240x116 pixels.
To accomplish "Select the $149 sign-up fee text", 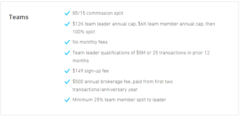I will 91,71.
